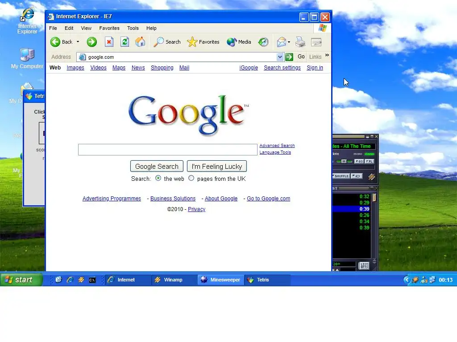Go to the Home page icon
This screenshot has width=457, height=342.
[x=140, y=42]
